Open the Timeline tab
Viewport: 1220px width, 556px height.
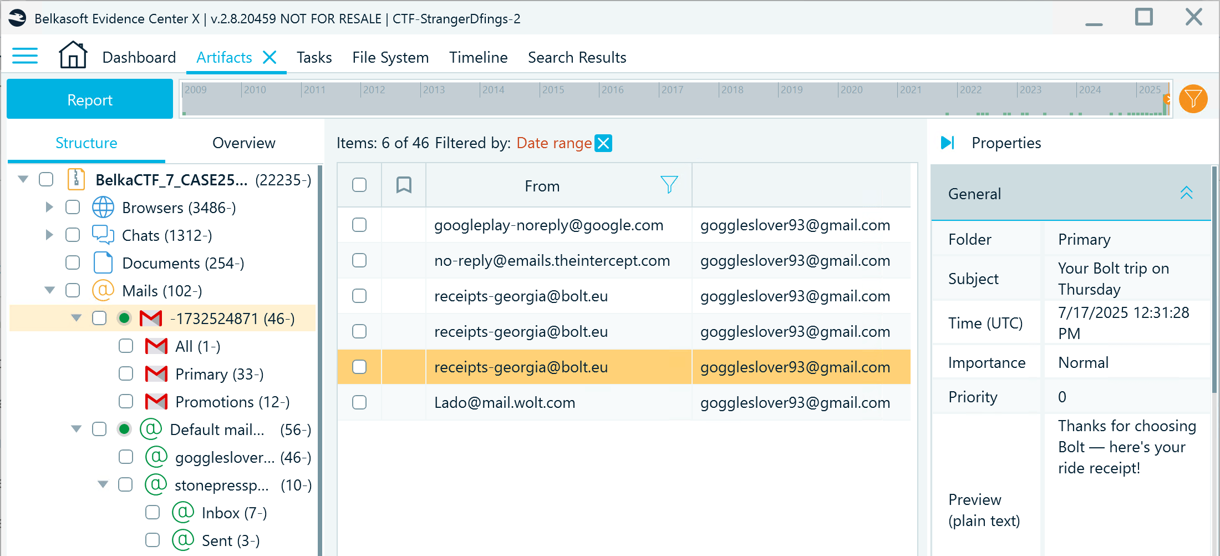pos(479,57)
